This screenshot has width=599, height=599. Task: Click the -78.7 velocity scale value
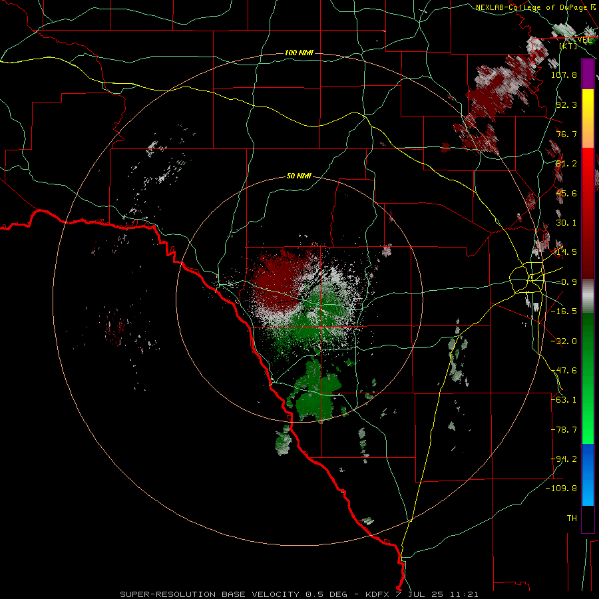(x=564, y=430)
